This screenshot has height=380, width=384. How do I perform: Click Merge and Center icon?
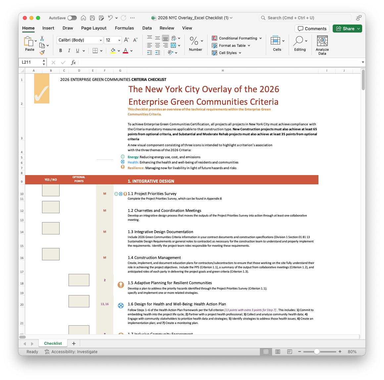tap(173, 45)
